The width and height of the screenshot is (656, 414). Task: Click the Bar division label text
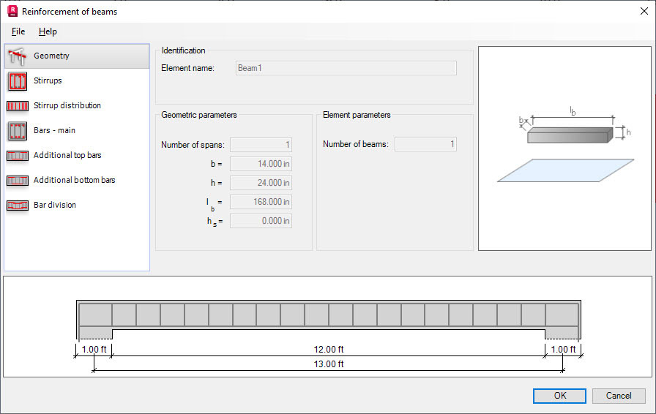click(55, 205)
